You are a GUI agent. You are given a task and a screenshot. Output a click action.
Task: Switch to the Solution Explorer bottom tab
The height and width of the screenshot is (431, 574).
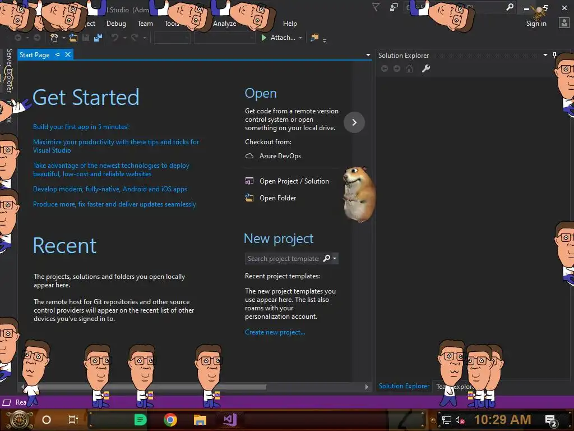tap(404, 386)
